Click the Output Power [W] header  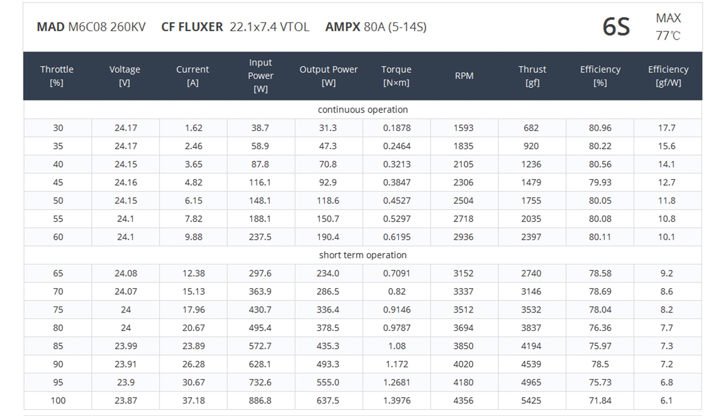coord(328,76)
